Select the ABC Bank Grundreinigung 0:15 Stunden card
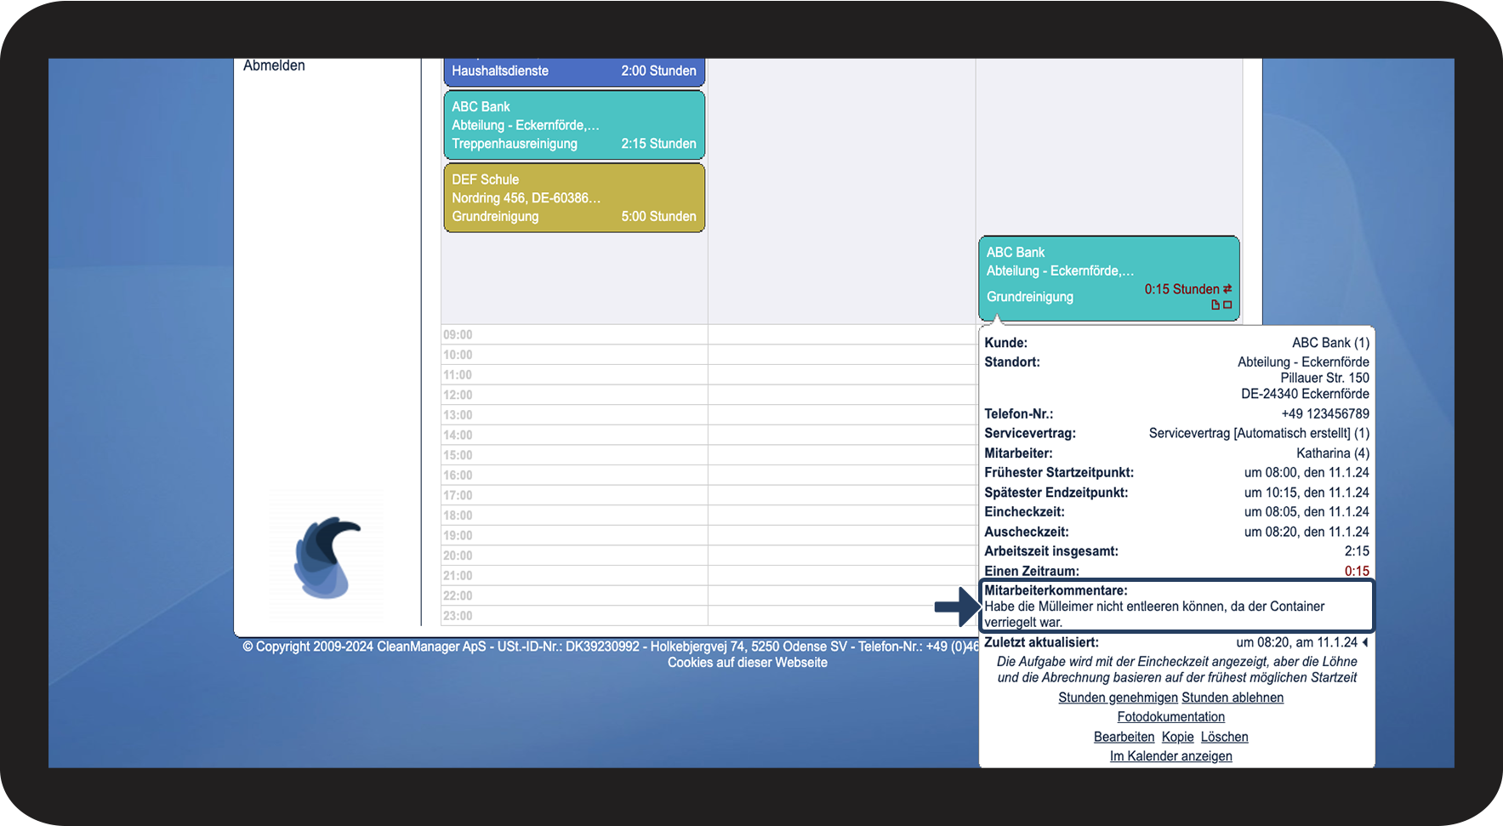 [1109, 278]
